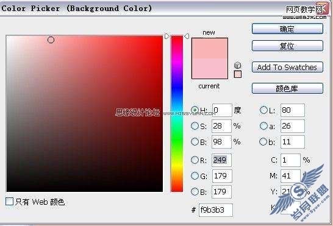Select the Lab b radio button
This screenshot has height=226, width=333.
(263, 141)
